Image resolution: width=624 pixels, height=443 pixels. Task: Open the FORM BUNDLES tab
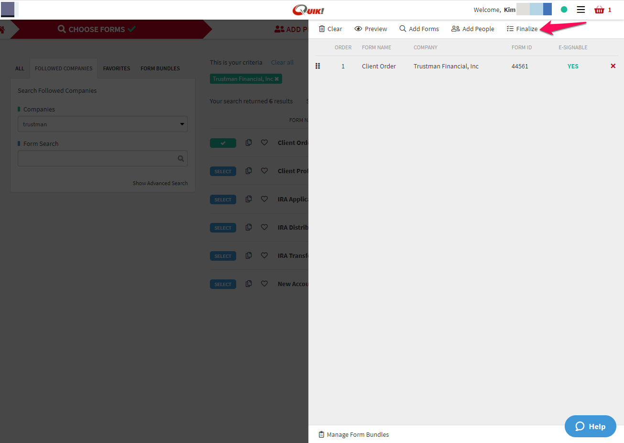pos(160,68)
